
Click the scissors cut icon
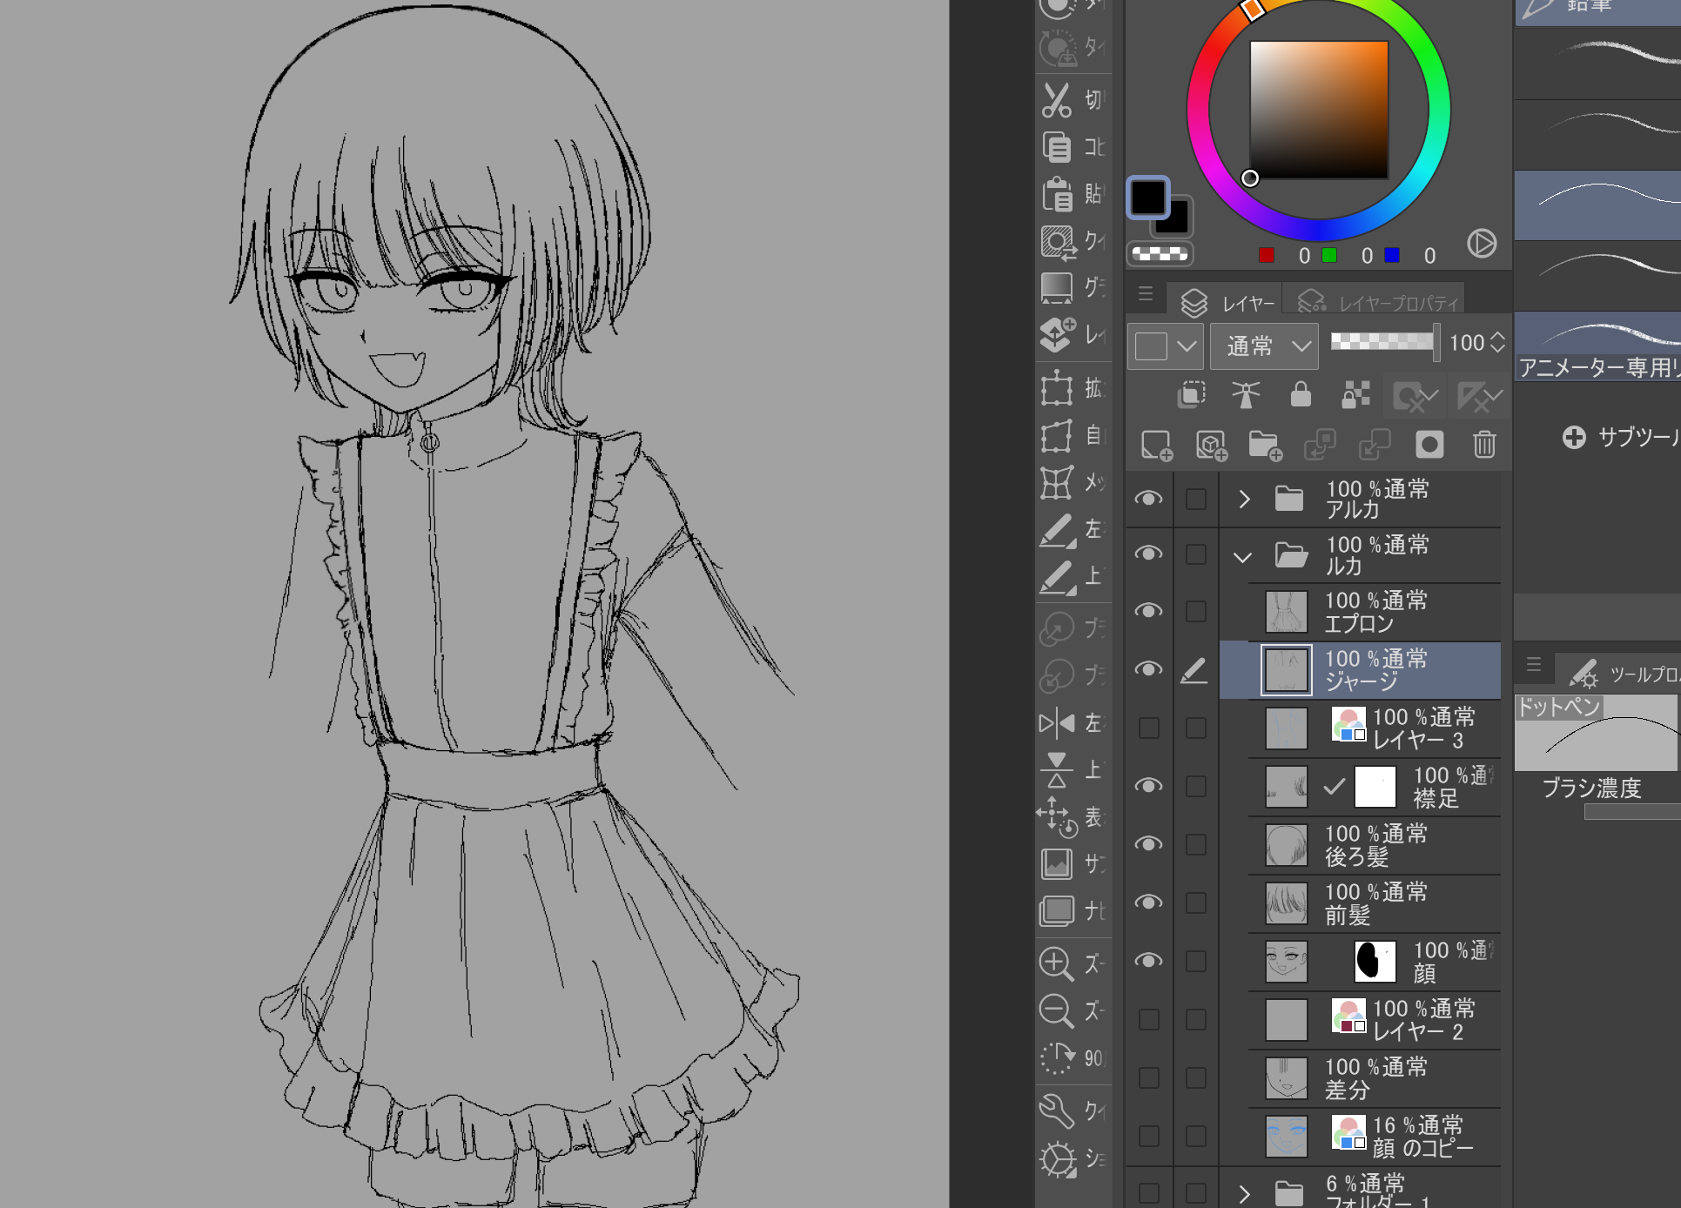(1056, 100)
